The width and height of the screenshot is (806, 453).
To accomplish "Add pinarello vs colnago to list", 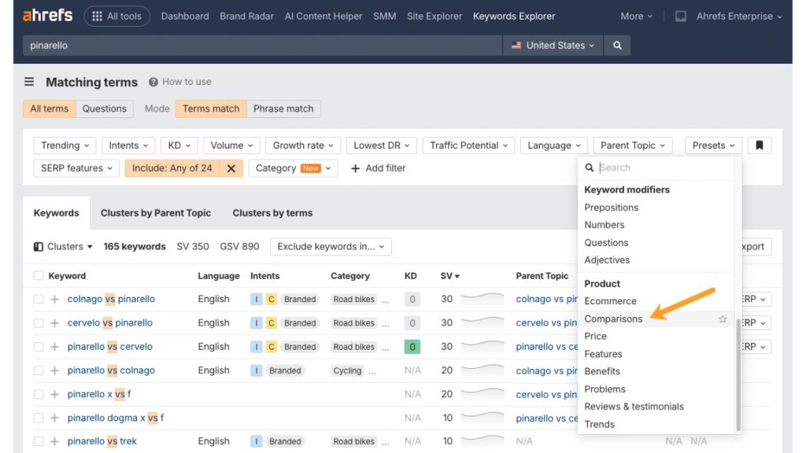I will (54, 370).
